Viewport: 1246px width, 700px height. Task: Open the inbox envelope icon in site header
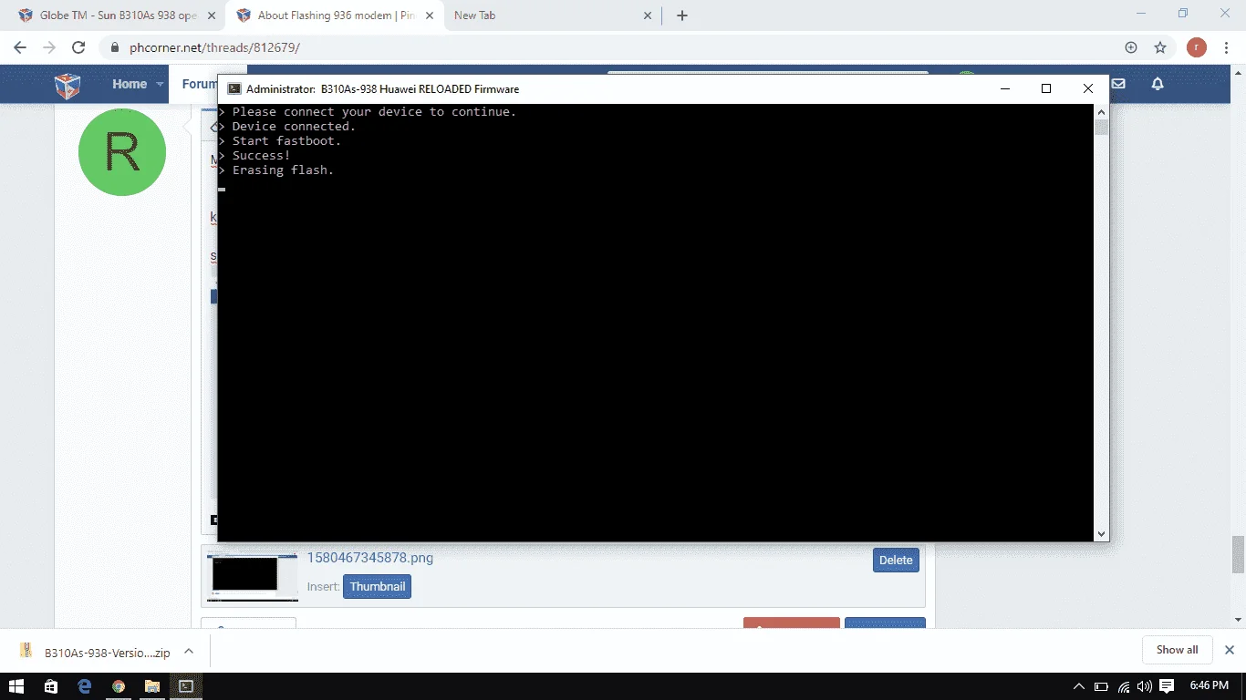[1118, 84]
